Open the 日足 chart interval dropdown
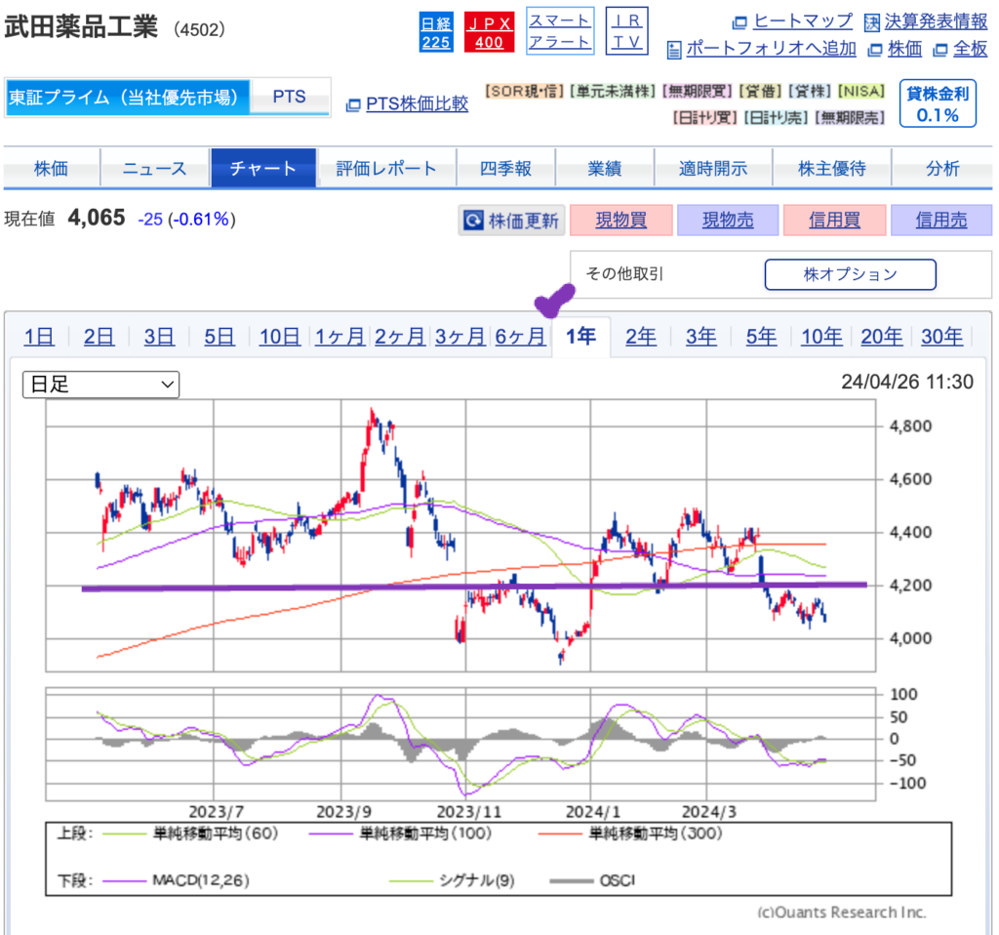Screen dimensions: 999x935 (100, 385)
